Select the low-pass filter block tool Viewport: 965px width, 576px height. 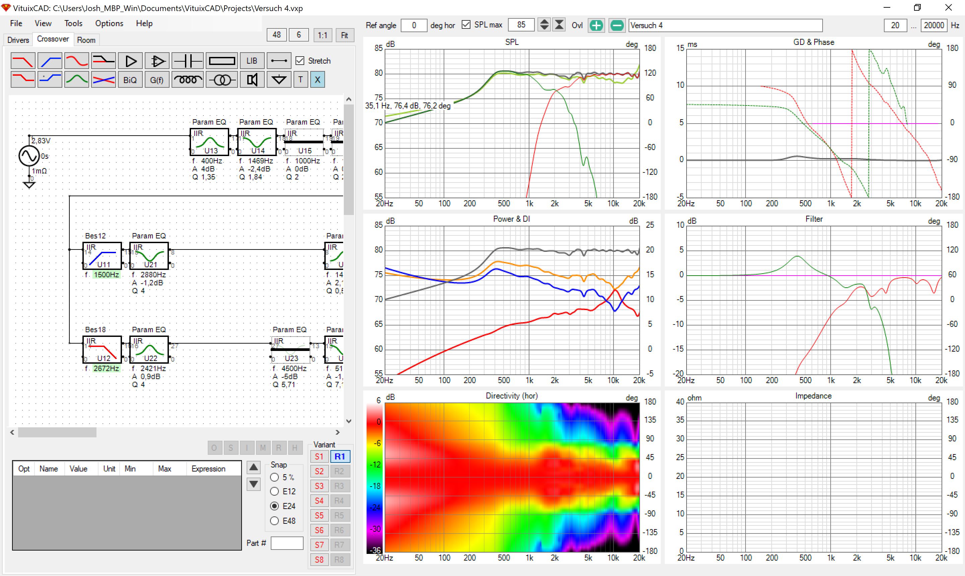[x=23, y=61]
